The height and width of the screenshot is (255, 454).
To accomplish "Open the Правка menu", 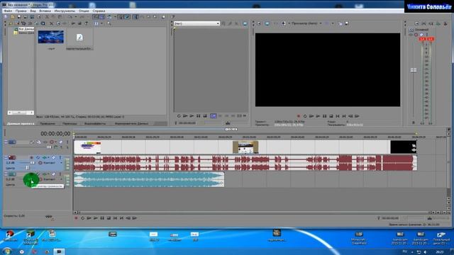I will click(x=21, y=11).
